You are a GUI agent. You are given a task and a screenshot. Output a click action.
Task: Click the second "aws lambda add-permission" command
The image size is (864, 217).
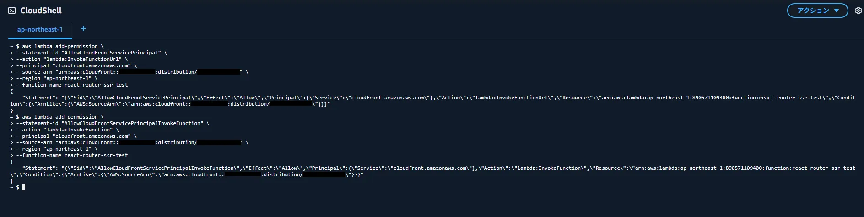(59, 117)
